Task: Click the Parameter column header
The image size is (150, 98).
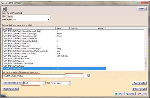Action: coord(29,28)
